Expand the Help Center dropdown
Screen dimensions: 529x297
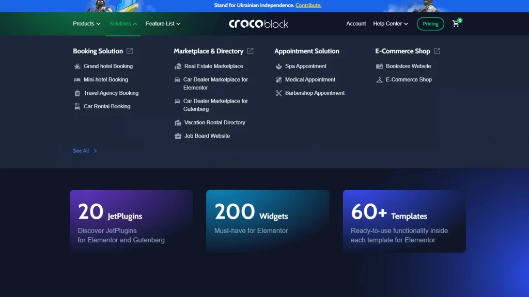391,24
